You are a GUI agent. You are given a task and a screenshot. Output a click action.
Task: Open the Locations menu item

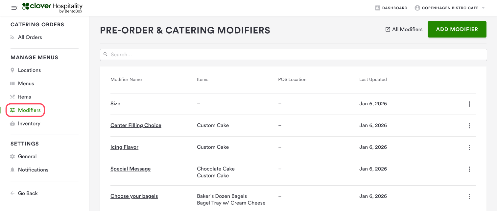click(29, 70)
